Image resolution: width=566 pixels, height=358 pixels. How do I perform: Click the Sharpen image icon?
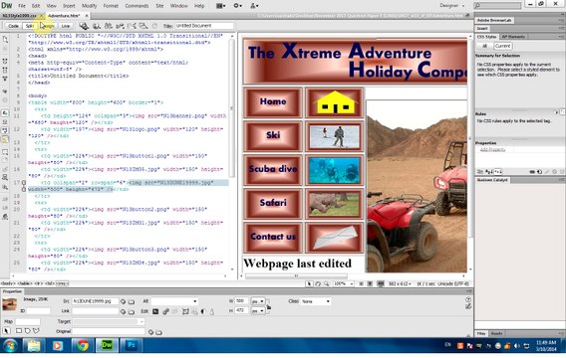212,311
